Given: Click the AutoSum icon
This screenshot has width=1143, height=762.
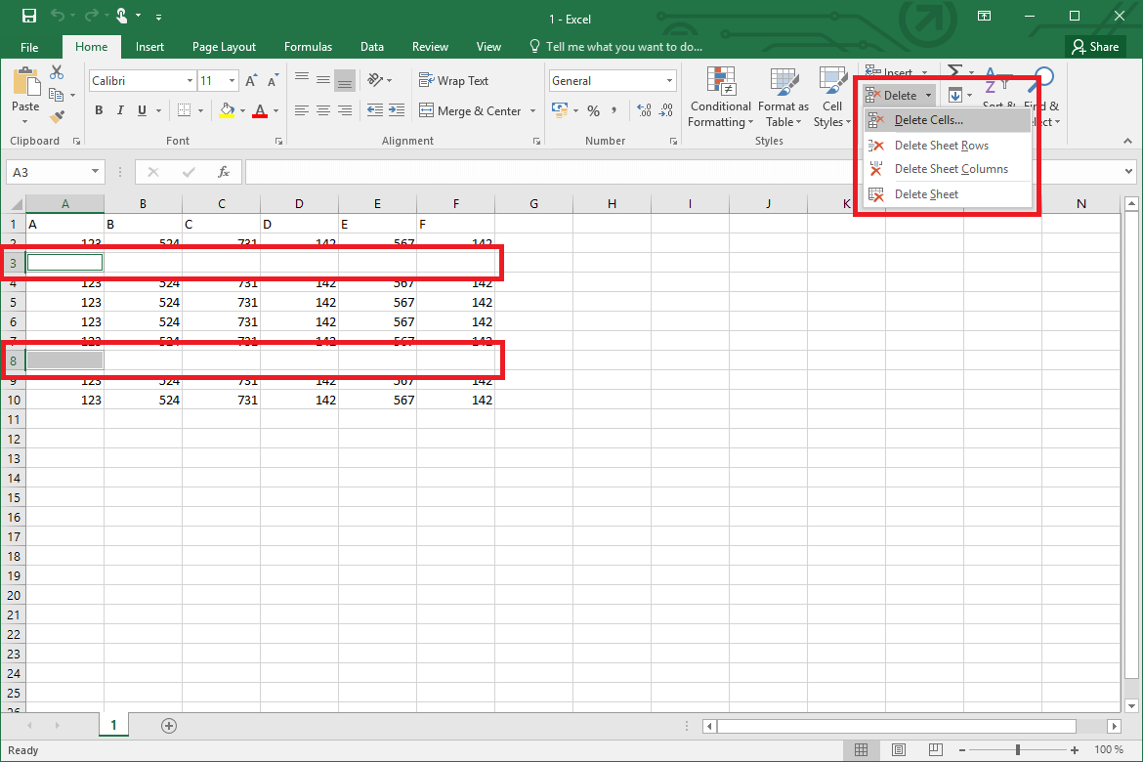Looking at the screenshot, I should pyautogui.click(x=953, y=71).
